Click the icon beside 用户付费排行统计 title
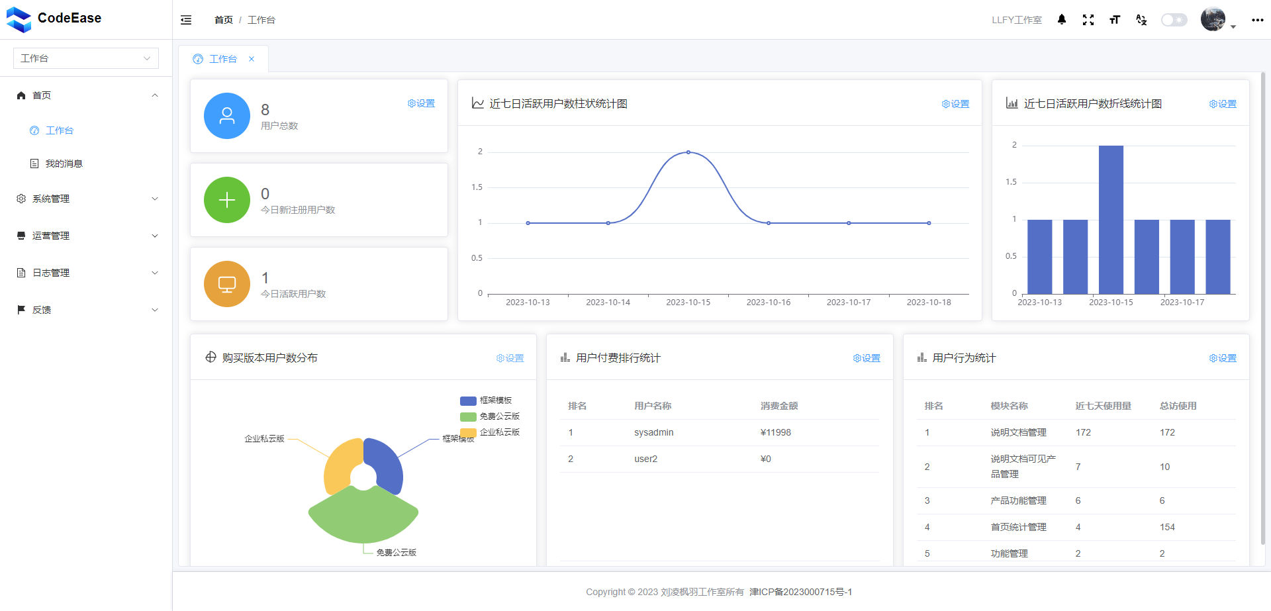The image size is (1271, 611). pos(565,357)
